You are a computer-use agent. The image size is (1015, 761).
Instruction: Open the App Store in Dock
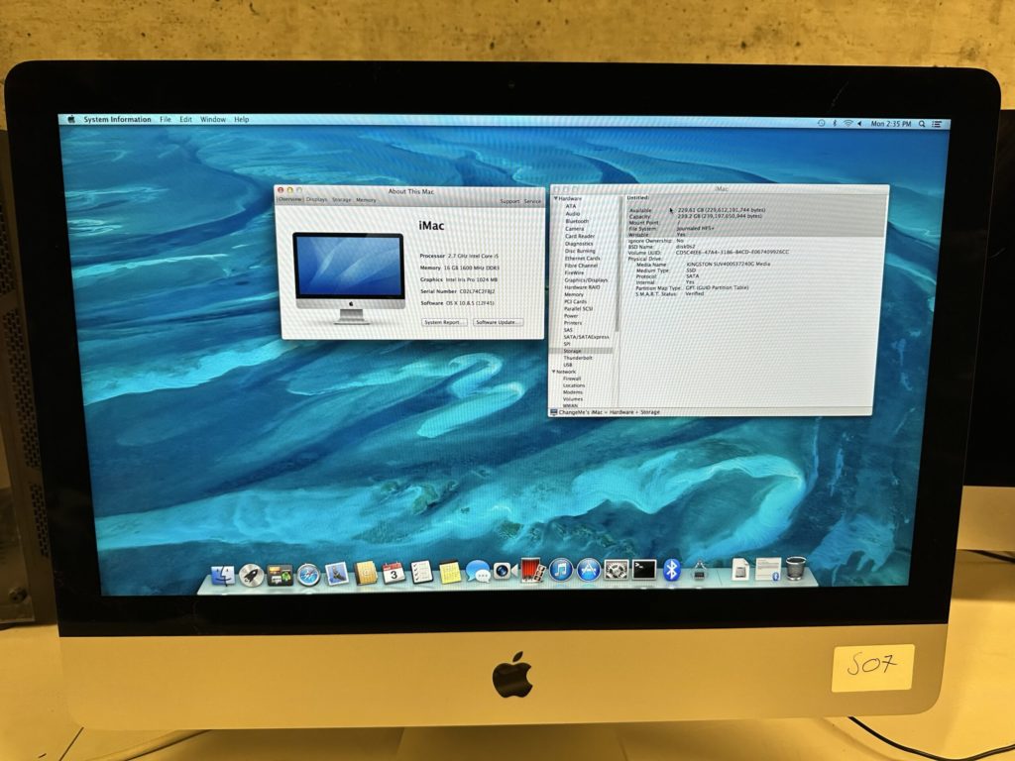tap(589, 570)
